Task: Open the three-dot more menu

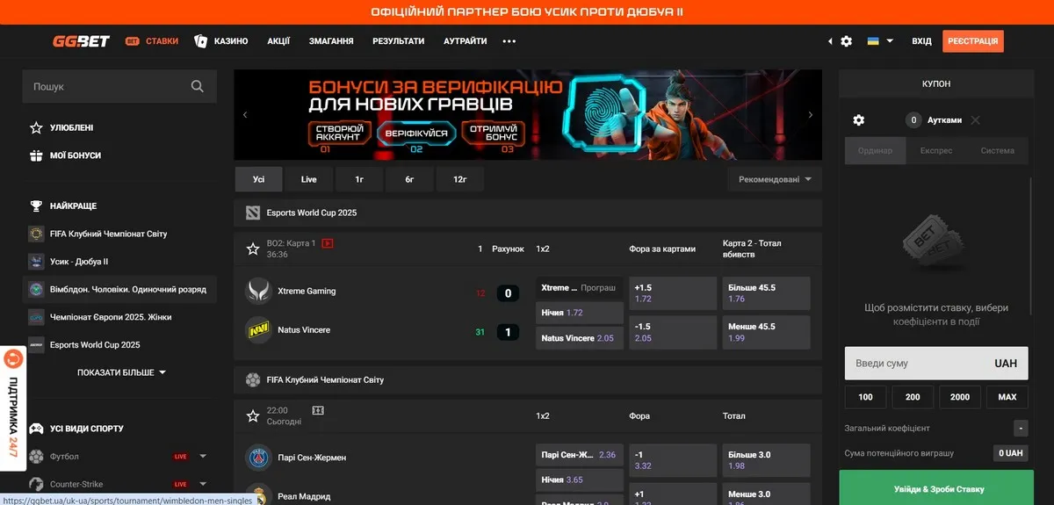Action: [509, 41]
